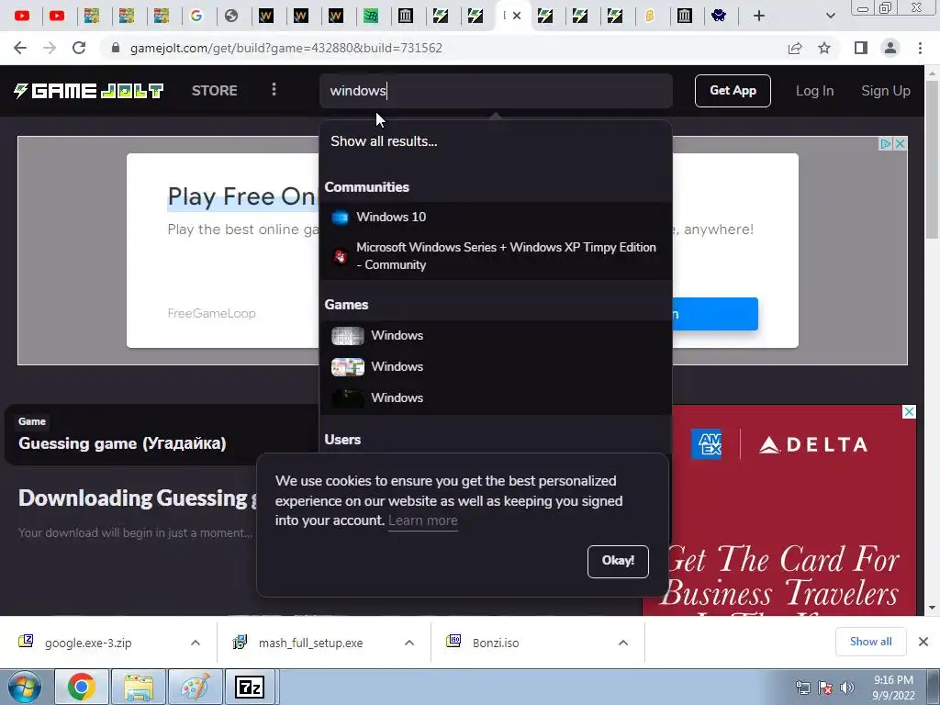The image size is (940, 705).
Task: Close the active Game Jolt tab
Action: click(x=517, y=16)
